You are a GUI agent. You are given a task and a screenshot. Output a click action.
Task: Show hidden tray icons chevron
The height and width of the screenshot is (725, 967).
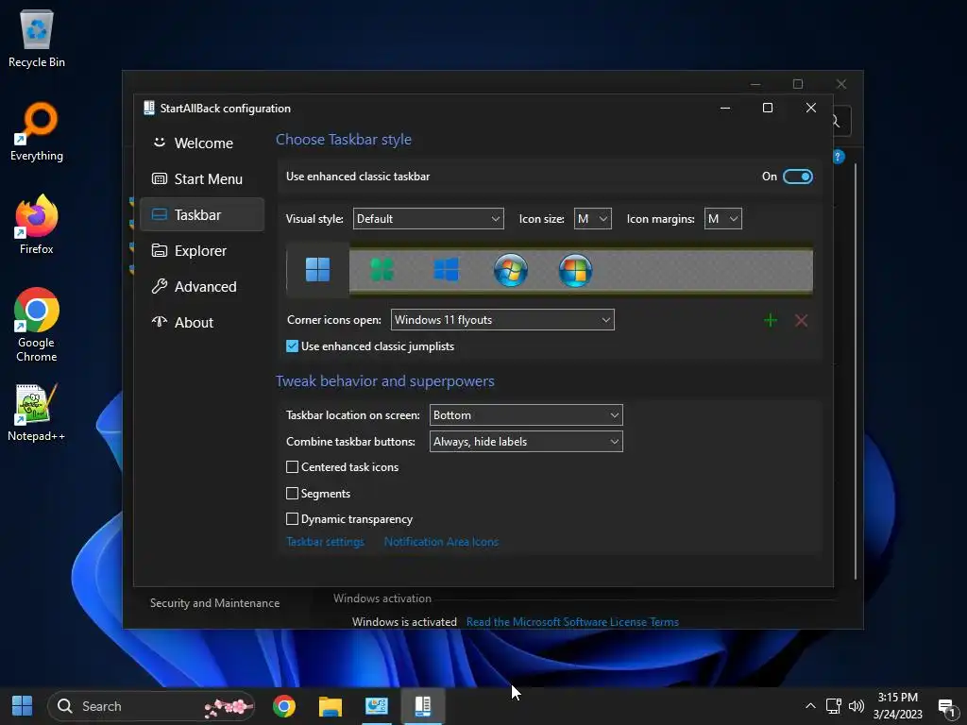[x=810, y=706]
